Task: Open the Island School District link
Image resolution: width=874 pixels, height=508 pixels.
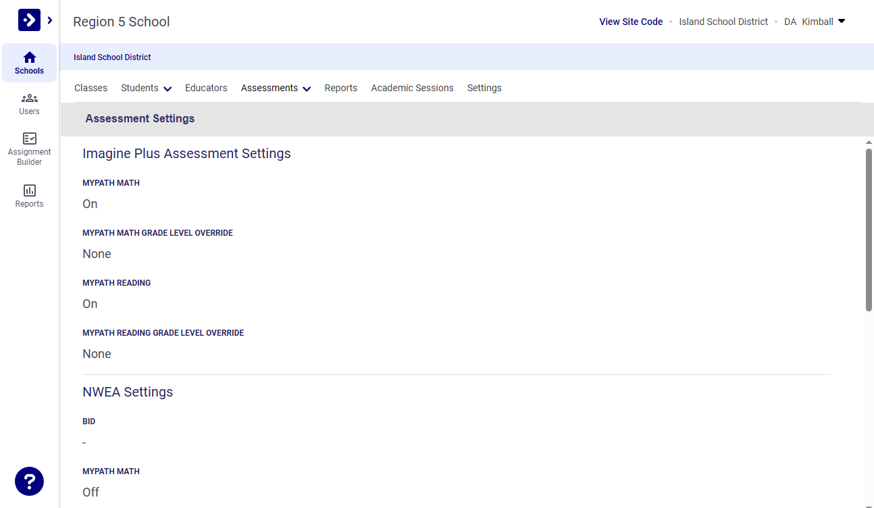Action: click(x=723, y=21)
